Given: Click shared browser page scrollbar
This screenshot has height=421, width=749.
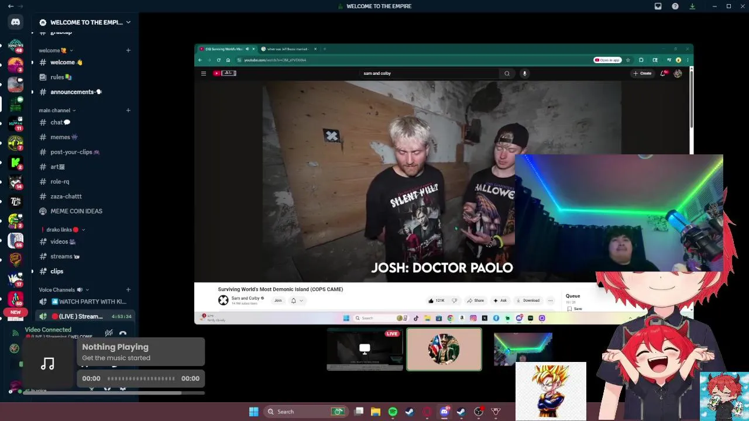Looking at the screenshot, I should click(x=691, y=99).
